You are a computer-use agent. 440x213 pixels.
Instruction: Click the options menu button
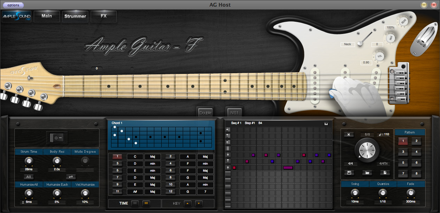pyautogui.click(x=13, y=5)
